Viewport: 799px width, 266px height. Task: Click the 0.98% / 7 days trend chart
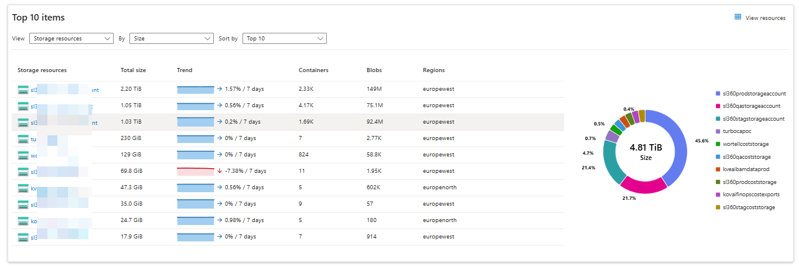tap(196, 221)
